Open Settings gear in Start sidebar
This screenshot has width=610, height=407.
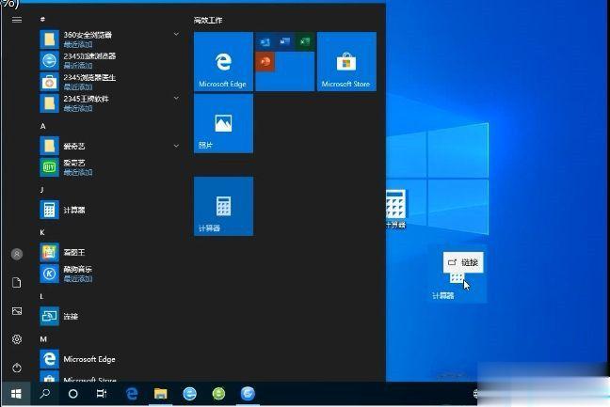17,339
